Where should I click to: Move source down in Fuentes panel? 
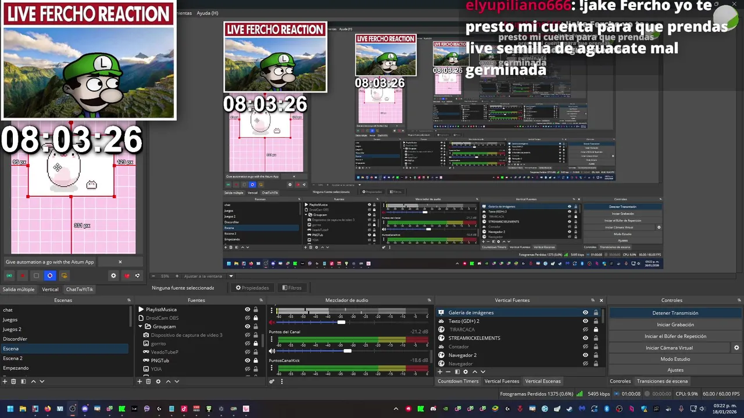click(x=177, y=381)
